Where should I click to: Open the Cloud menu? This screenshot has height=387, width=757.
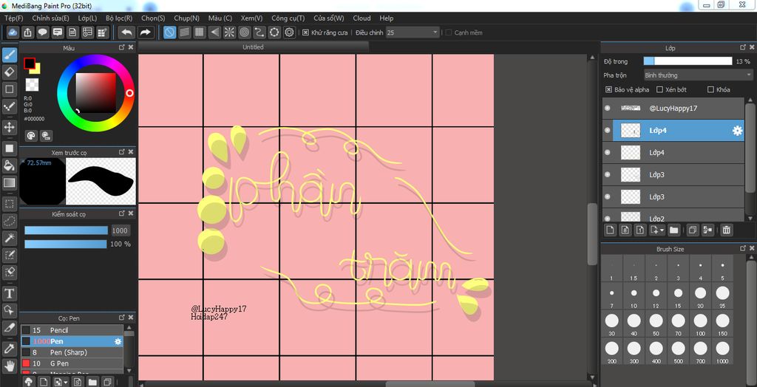tap(361, 18)
